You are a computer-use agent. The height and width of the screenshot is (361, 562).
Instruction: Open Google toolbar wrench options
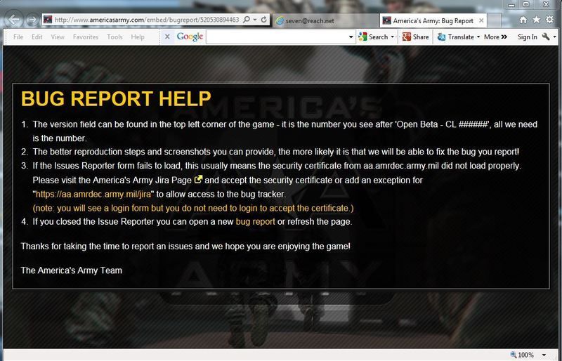pos(546,37)
